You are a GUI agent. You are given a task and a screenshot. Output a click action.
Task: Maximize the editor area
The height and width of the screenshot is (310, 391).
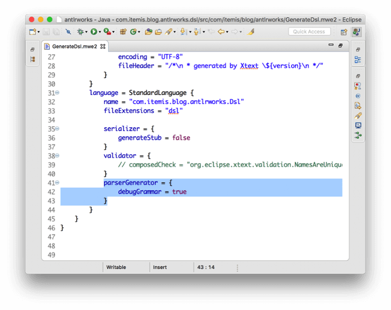tap(340, 45)
